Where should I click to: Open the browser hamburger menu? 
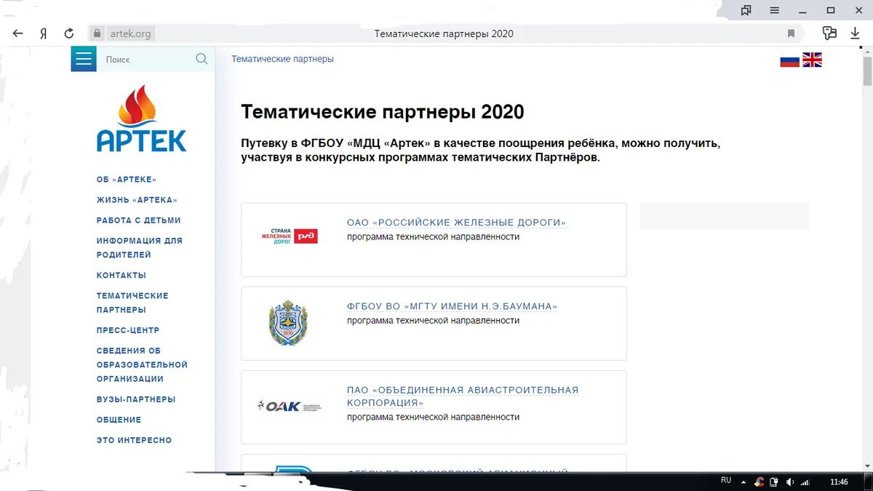click(775, 10)
